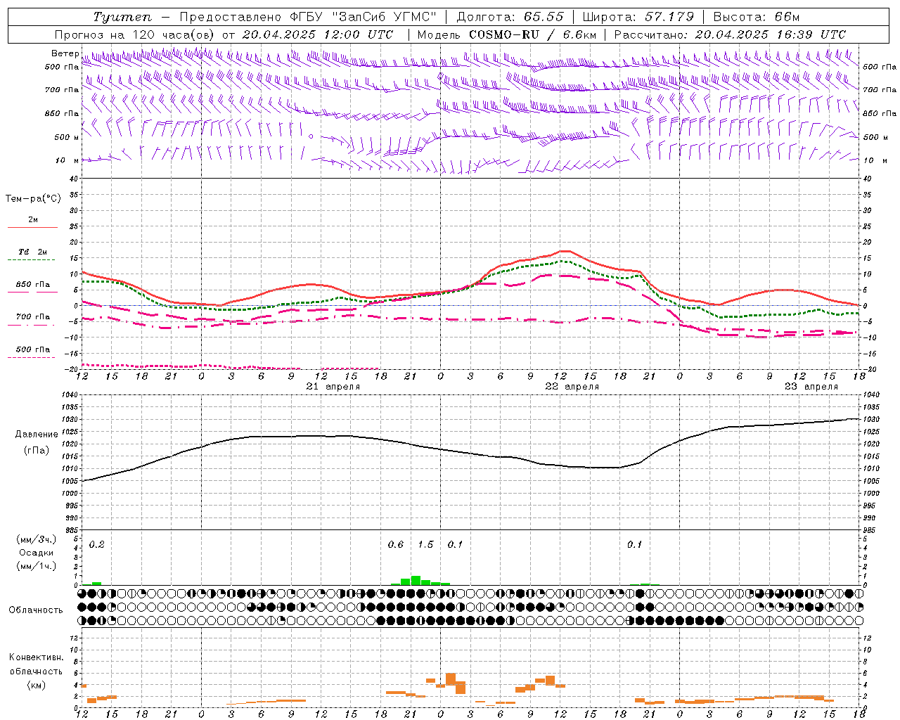Click the "(км)" convective height unit label
The image size is (900, 720).
(x=37, y=685)
